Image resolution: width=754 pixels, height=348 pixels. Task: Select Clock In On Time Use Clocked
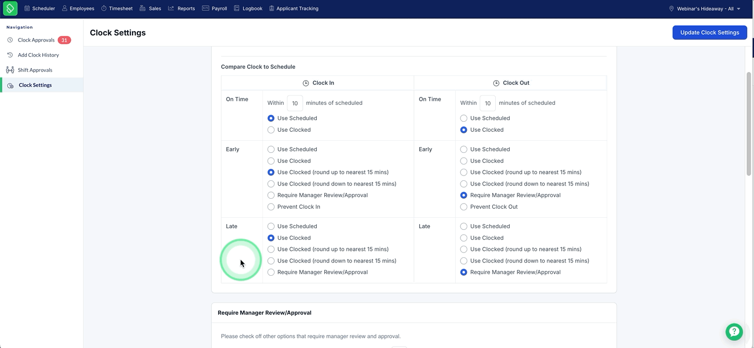click(271, 130)
